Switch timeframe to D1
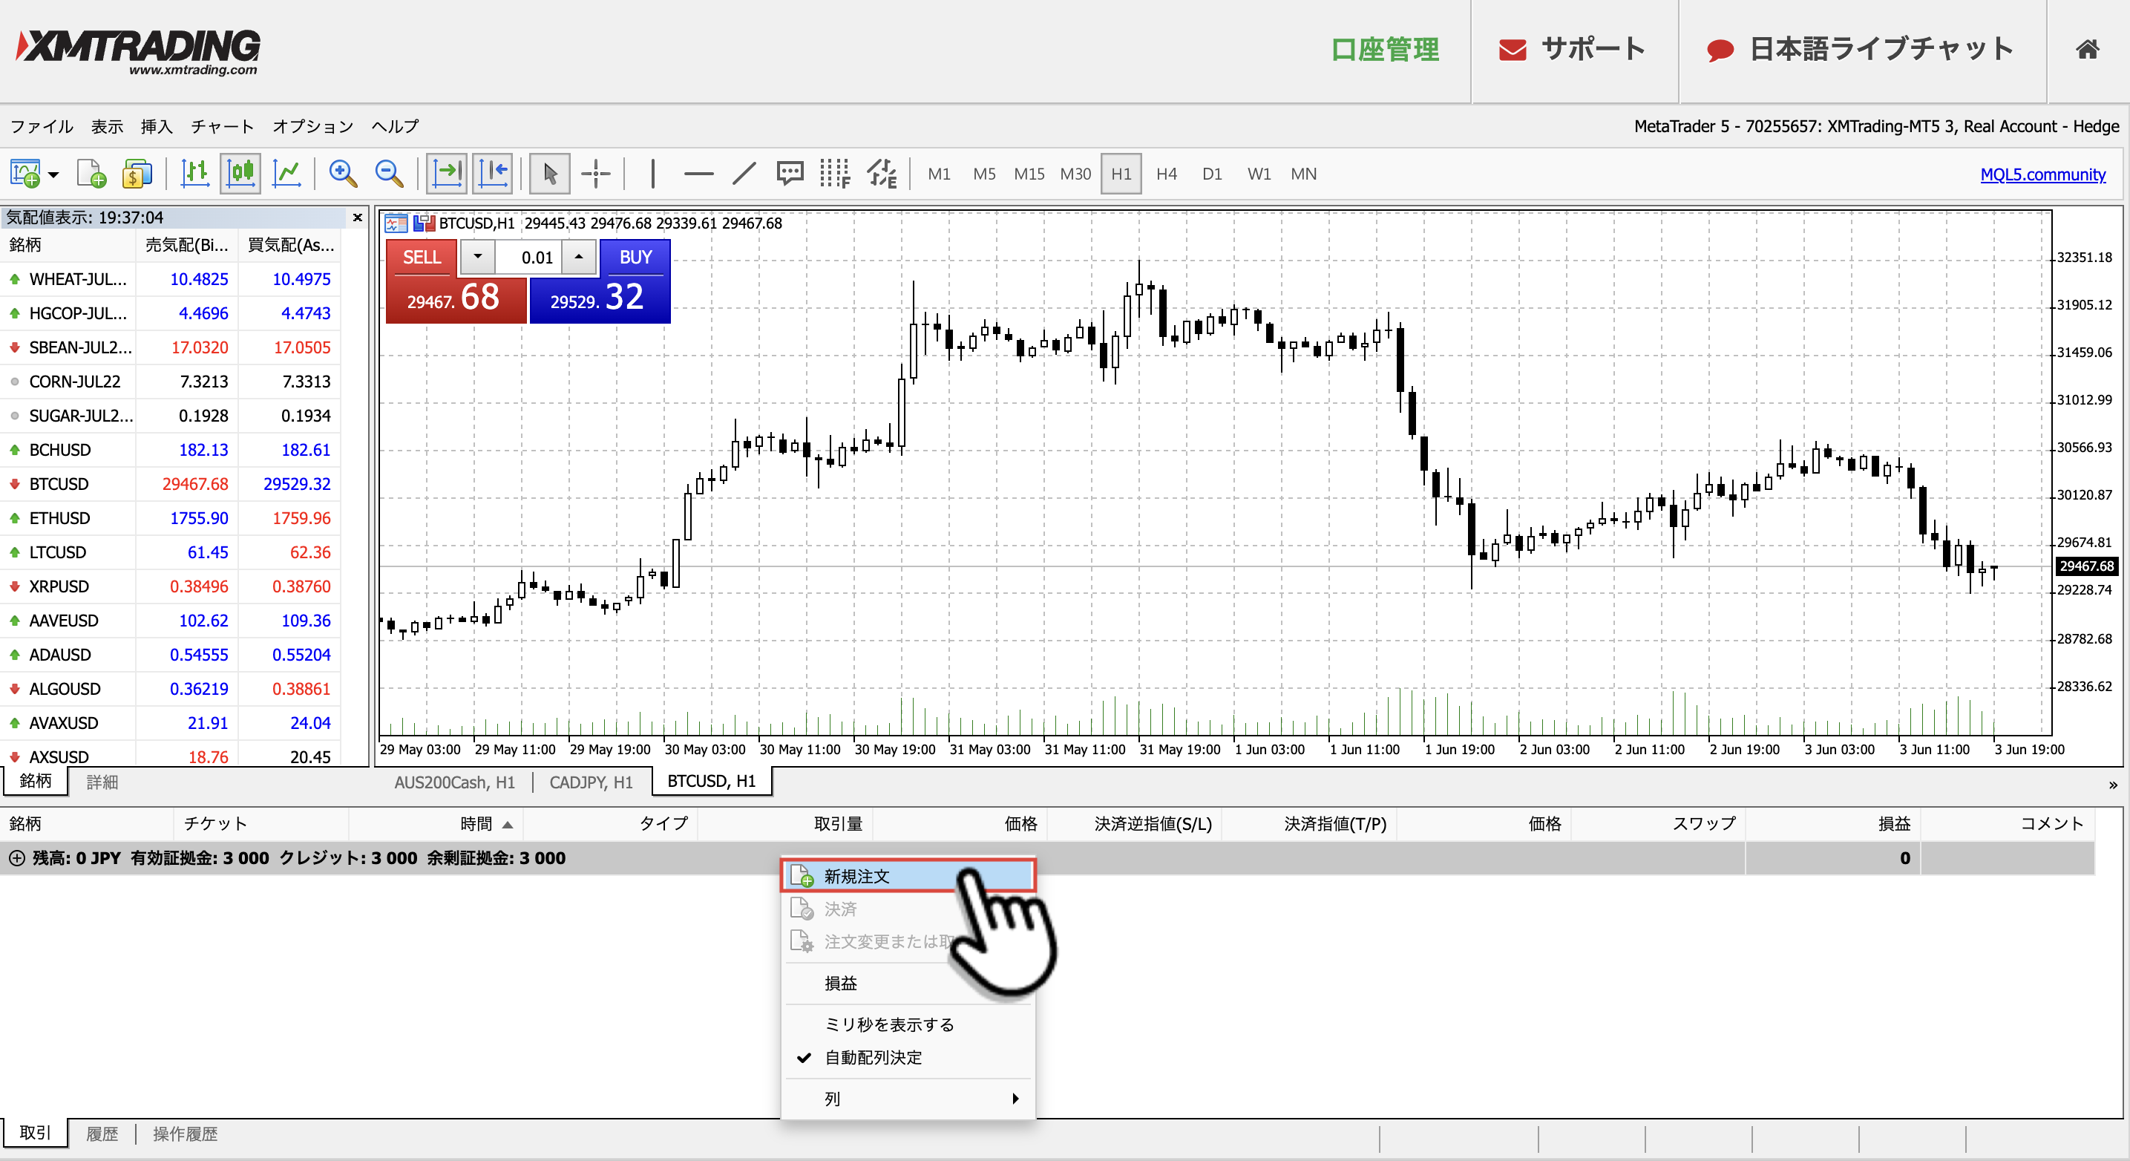 (1212, 174)
